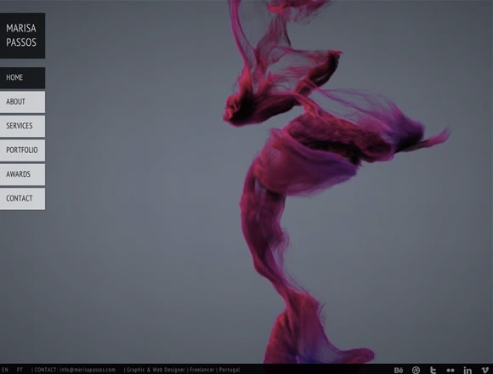Open the Contact menu item
493x374 pixels.
click(22, 199)
